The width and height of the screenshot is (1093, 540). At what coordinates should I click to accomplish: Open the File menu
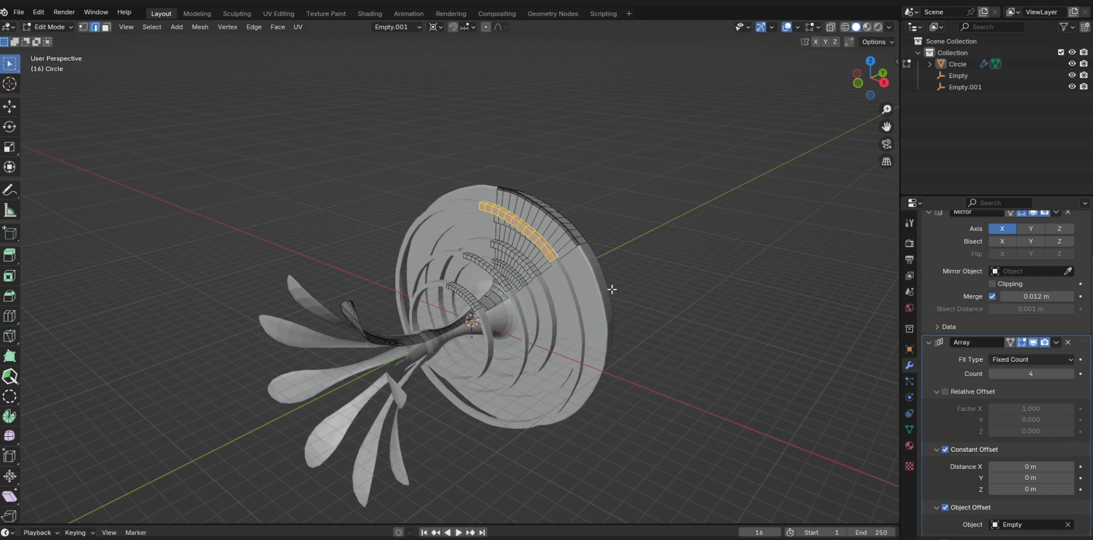(19, 12)
